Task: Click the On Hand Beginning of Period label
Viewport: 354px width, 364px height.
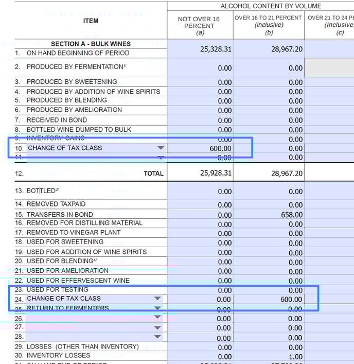Action: (x=78, y=53)
